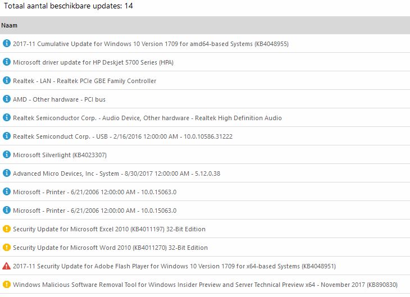Select Microsoft driver update for HP Deskjet row

[x=93, y=62]
